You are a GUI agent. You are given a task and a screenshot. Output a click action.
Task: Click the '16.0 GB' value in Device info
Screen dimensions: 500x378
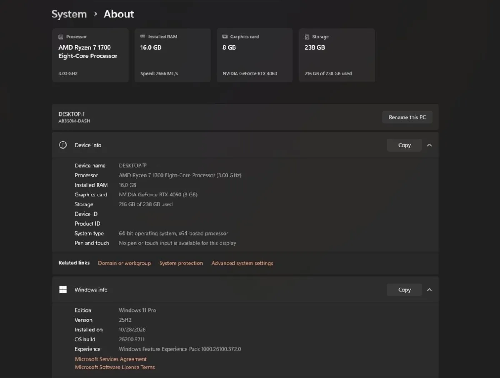127,185
